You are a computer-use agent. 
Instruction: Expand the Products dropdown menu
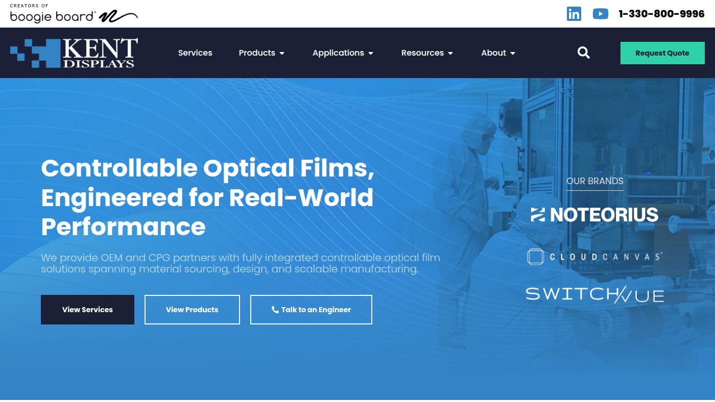click(261, 53)
